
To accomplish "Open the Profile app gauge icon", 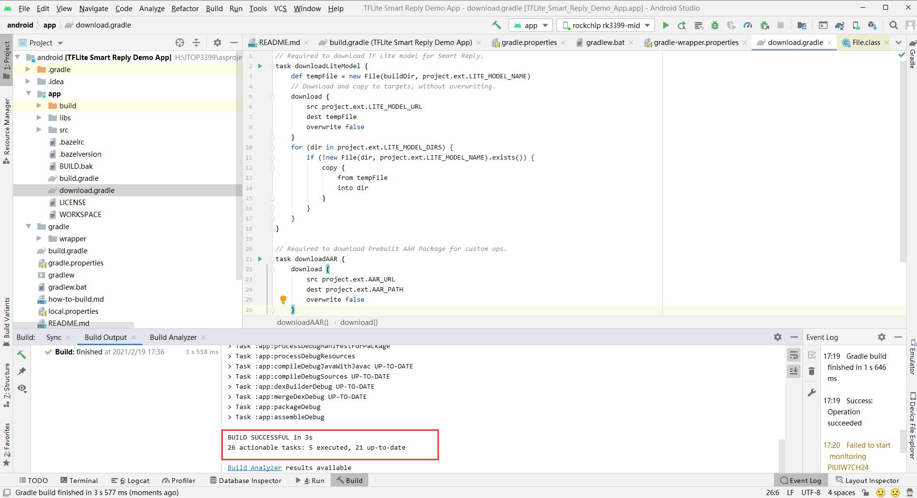I will [748, 25].
